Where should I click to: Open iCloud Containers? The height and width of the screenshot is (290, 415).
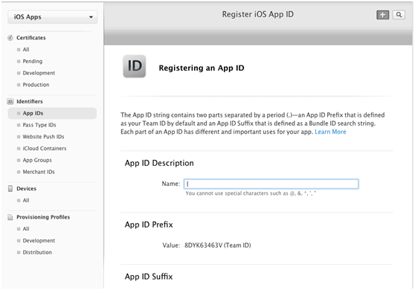click(x=45, y=149)
